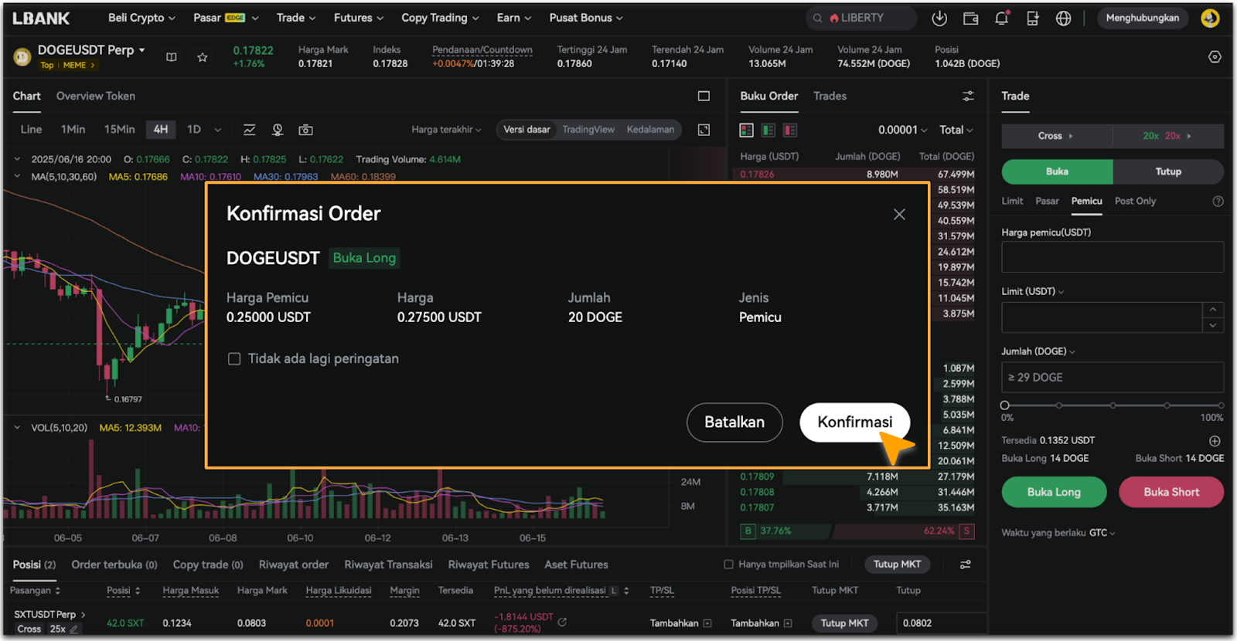The height and width of the screenshot is (641, 1237).
Task: Toggle Hanya tampilkan Saat Ini checkbox
Action: (x=728, y=565)
